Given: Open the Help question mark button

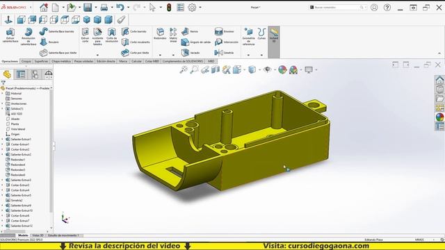Looking at the screenshot, I should (x=387, y=8).
